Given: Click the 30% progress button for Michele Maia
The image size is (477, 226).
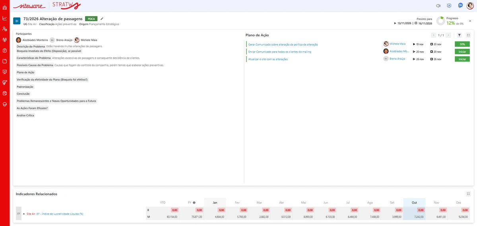Looking at the screenshot, I should click(x=462, y=44).
